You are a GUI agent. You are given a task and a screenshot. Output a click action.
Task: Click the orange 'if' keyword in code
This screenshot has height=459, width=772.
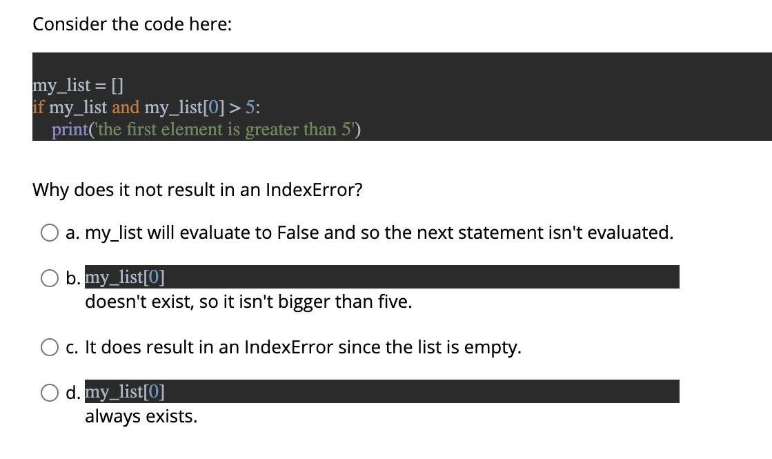click(39, 107)
